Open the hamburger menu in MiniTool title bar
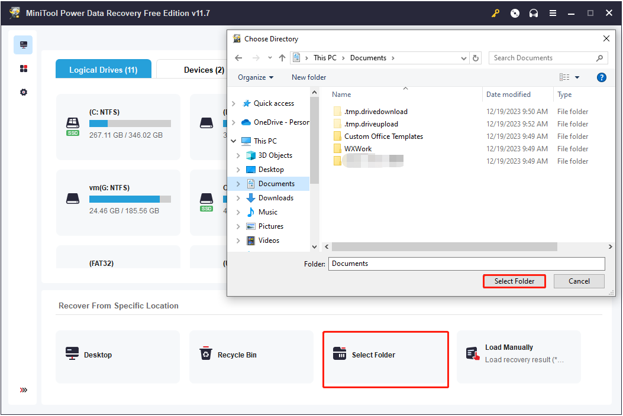 [553, 13]
